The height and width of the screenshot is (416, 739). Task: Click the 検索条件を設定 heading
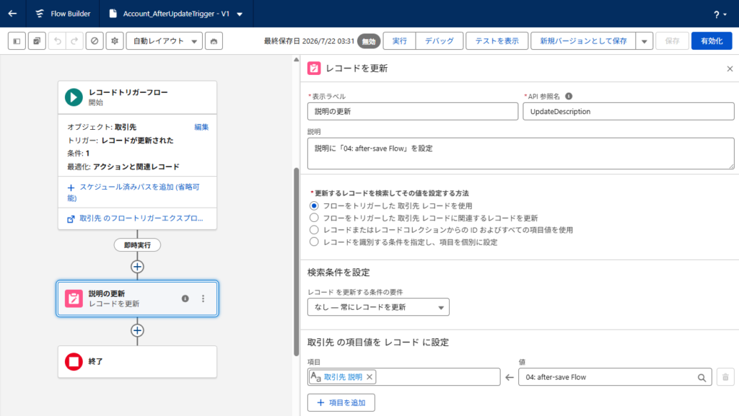338,273
